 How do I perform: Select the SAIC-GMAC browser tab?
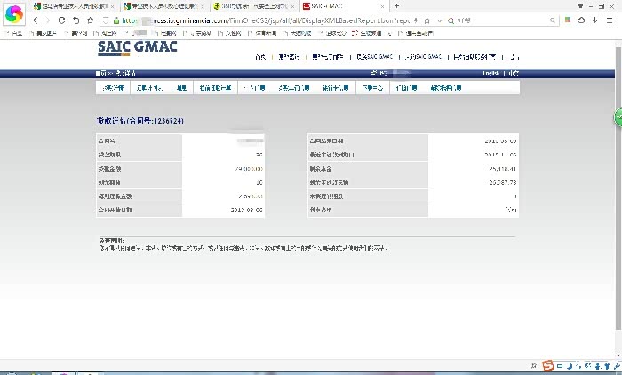click(x=344, y=6)
